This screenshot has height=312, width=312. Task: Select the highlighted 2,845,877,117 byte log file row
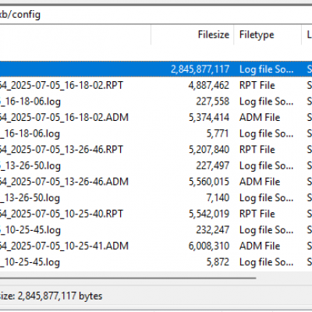156,69
